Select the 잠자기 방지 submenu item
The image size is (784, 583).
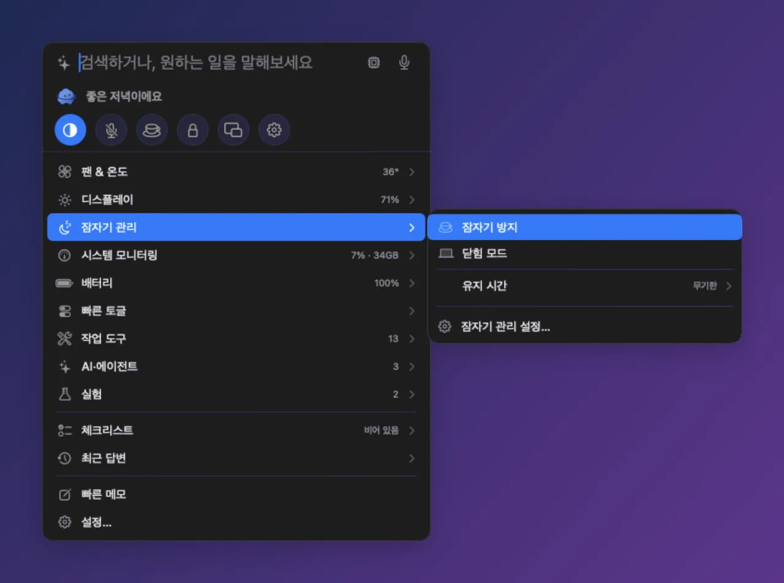[584, 227]
